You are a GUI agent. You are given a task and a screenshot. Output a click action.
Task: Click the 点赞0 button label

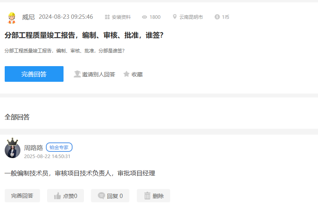[x=70, y=196]
